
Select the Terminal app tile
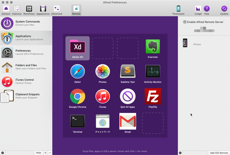(x=78, y=123)
